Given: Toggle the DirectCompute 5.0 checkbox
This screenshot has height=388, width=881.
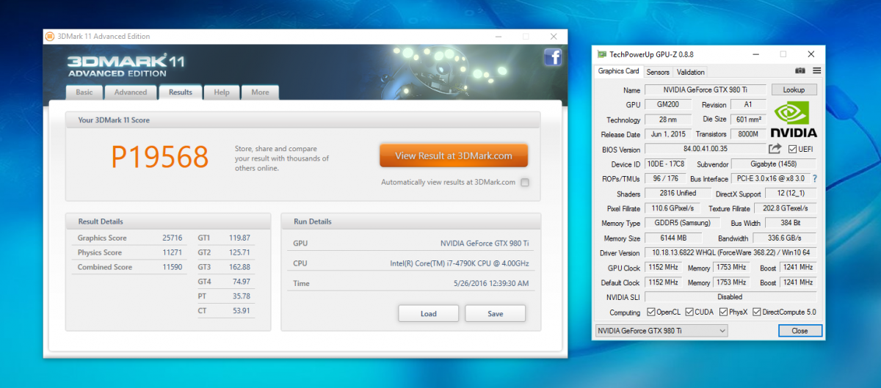Looking at the screenshot, I should coord(757,312).
